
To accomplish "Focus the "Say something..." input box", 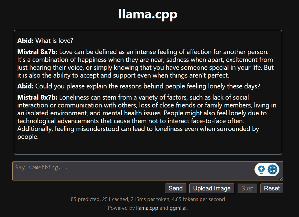I will [x=132, y=171].
